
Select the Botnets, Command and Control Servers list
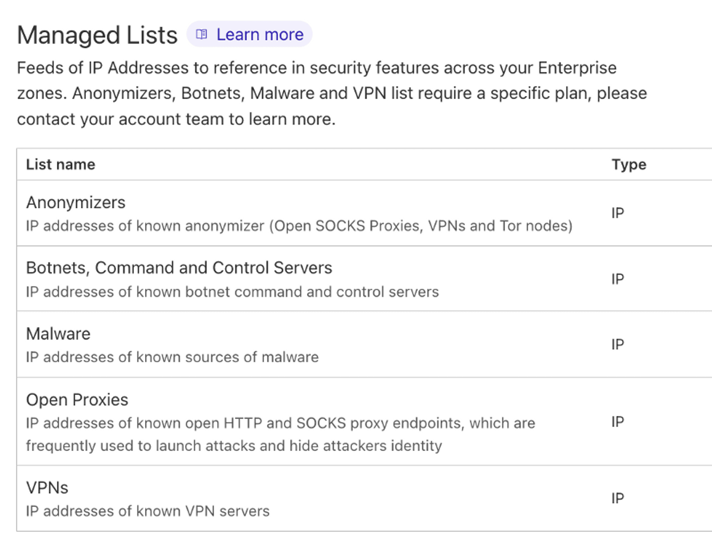pyautogui.click(x=179, y=268)
